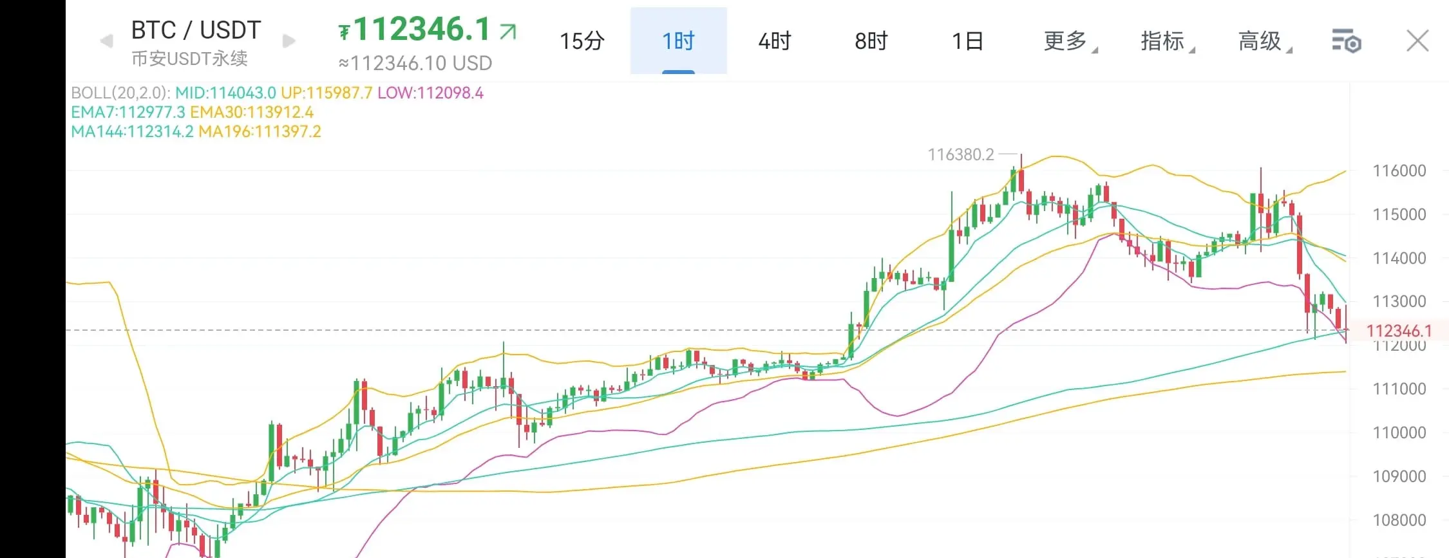Click EMA7:112977.3 indicator value
Image resolution: width=1449 pixels, height=558 pixels.
click(128, 112)
